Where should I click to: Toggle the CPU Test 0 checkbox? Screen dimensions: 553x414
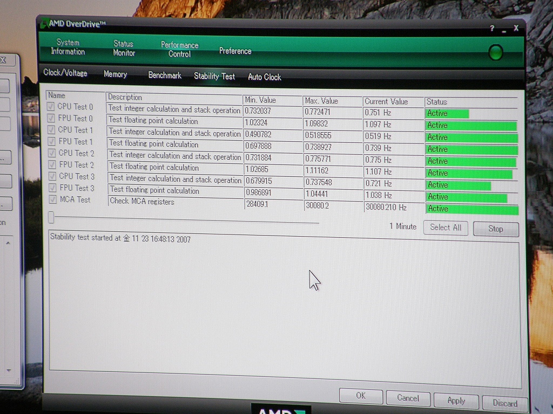pos(50,106)
